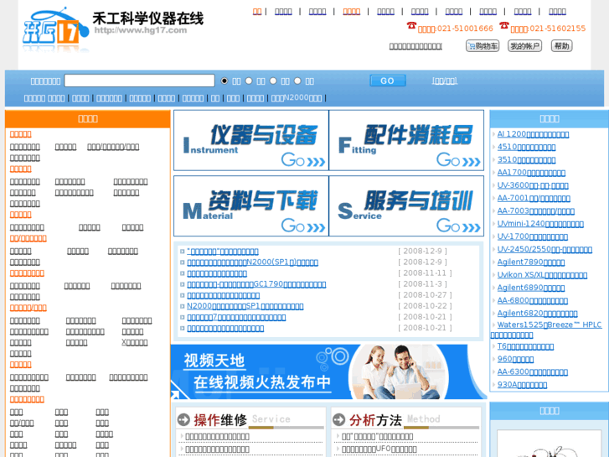This screenshot has width=609, height=457.
Task: Click the 禾工科学仪器在线 site title
Action: (148, 18)
